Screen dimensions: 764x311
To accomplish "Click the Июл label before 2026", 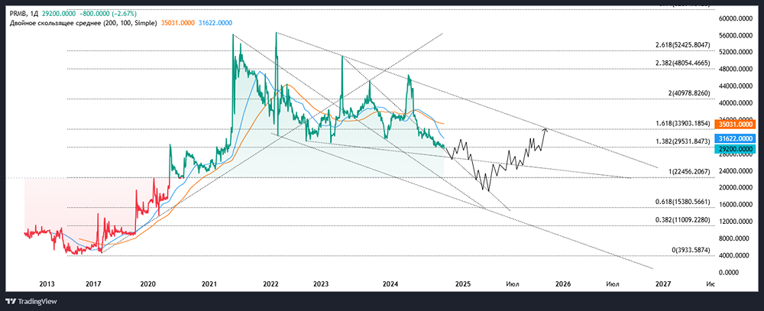I will [513, 283].
